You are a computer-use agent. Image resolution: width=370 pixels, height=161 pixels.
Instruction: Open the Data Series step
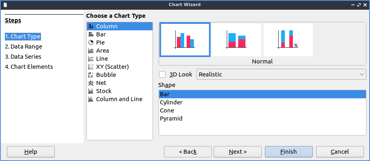(x=23, y=57)
